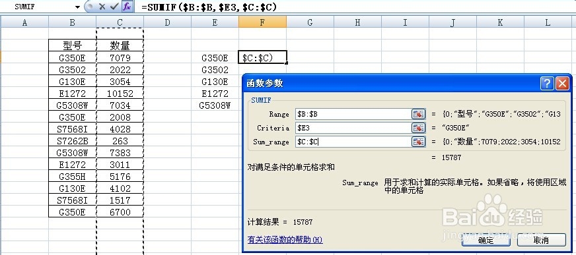Screen dimensions: 576x255
Task: Select column F header
Action: click(262, 22)
